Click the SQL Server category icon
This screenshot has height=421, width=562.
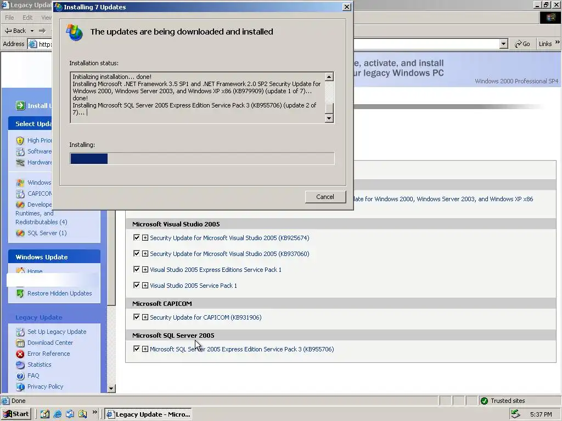click(20, 233)
